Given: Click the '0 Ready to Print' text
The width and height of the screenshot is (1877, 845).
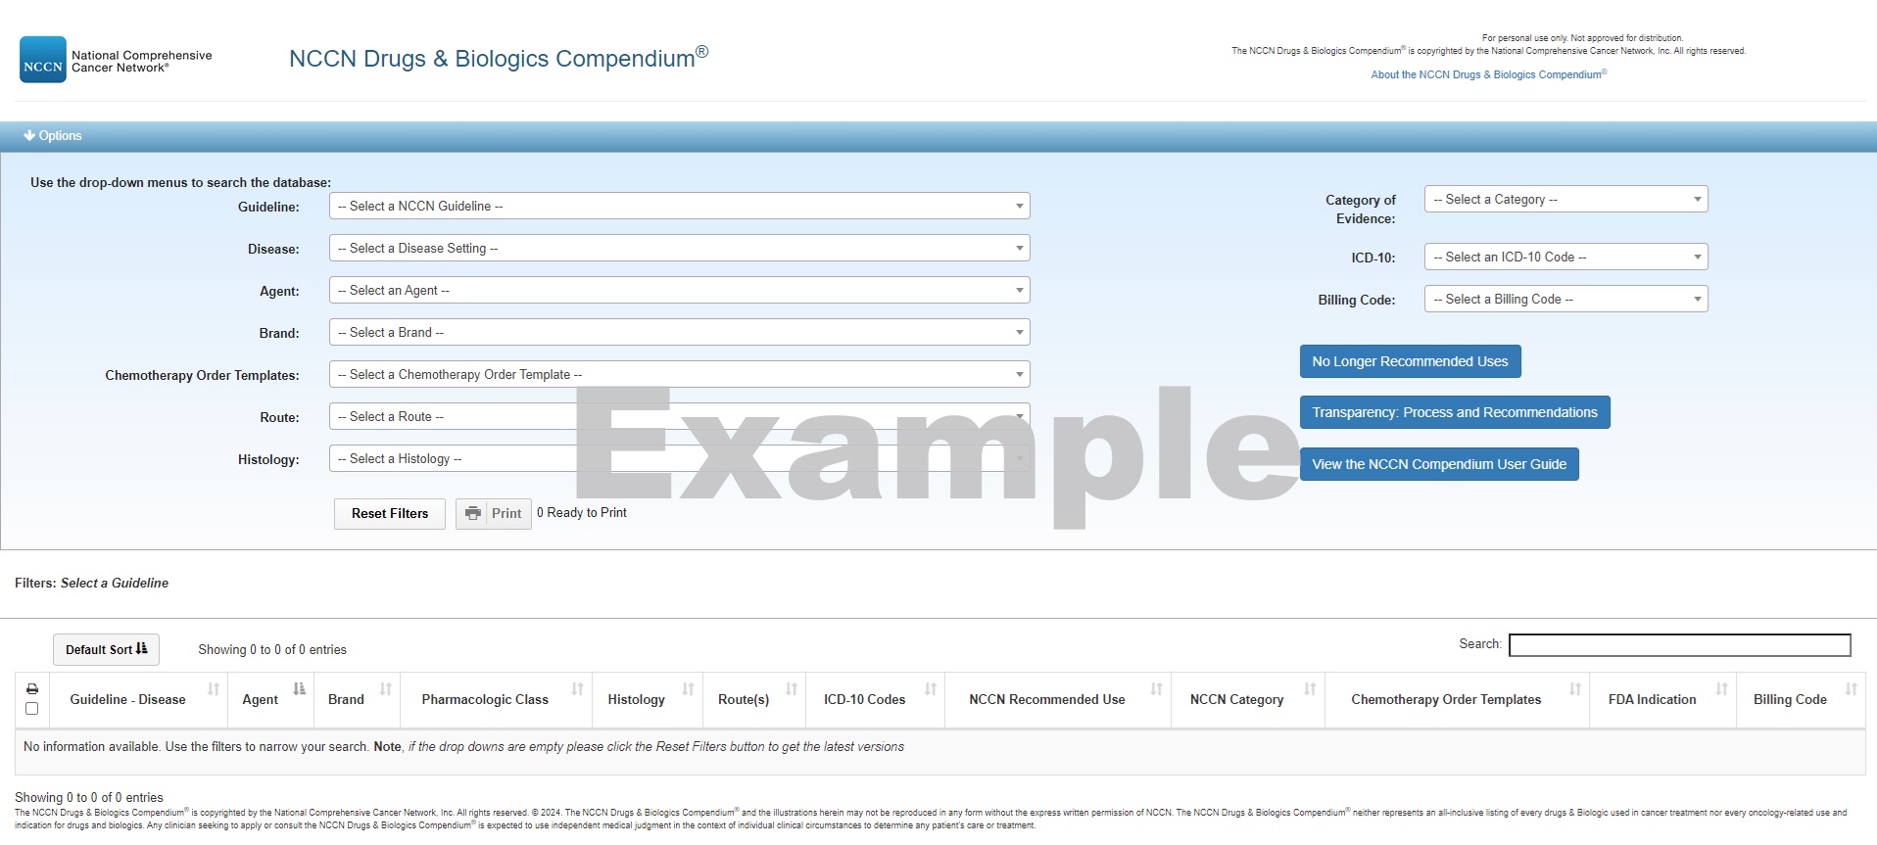Looking at the screenshot, I should [x=582, y=512].
